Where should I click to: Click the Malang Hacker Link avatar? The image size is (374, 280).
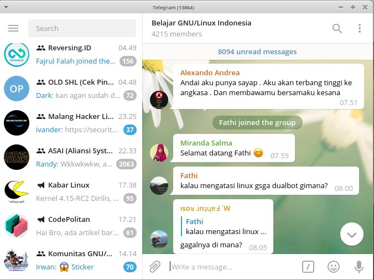(x=17, y=123)
